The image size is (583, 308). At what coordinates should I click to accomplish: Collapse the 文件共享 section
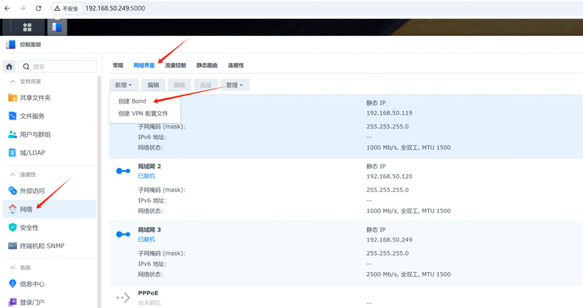pyautogui.click(x=13, y=81)
